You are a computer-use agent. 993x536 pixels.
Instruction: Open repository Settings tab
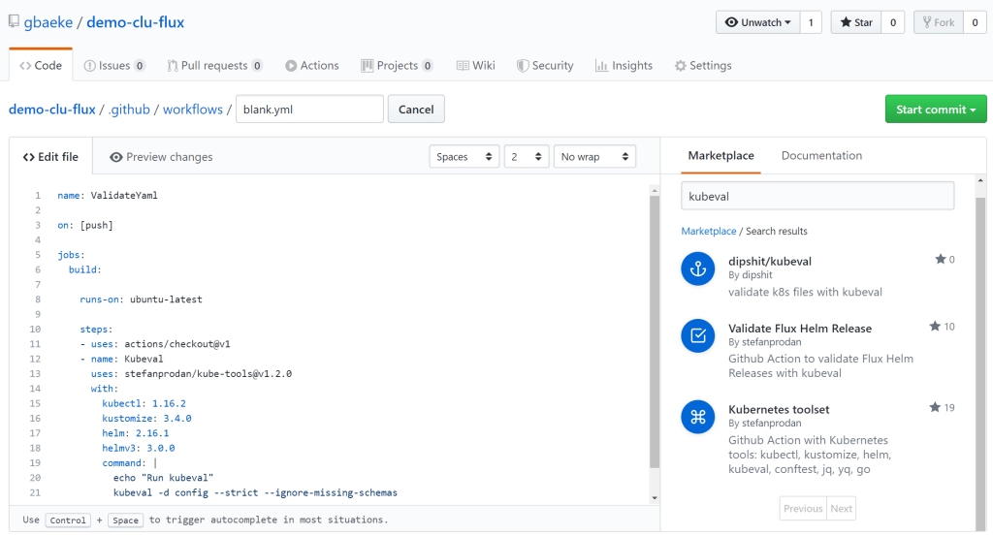click(x=703, y=66)
